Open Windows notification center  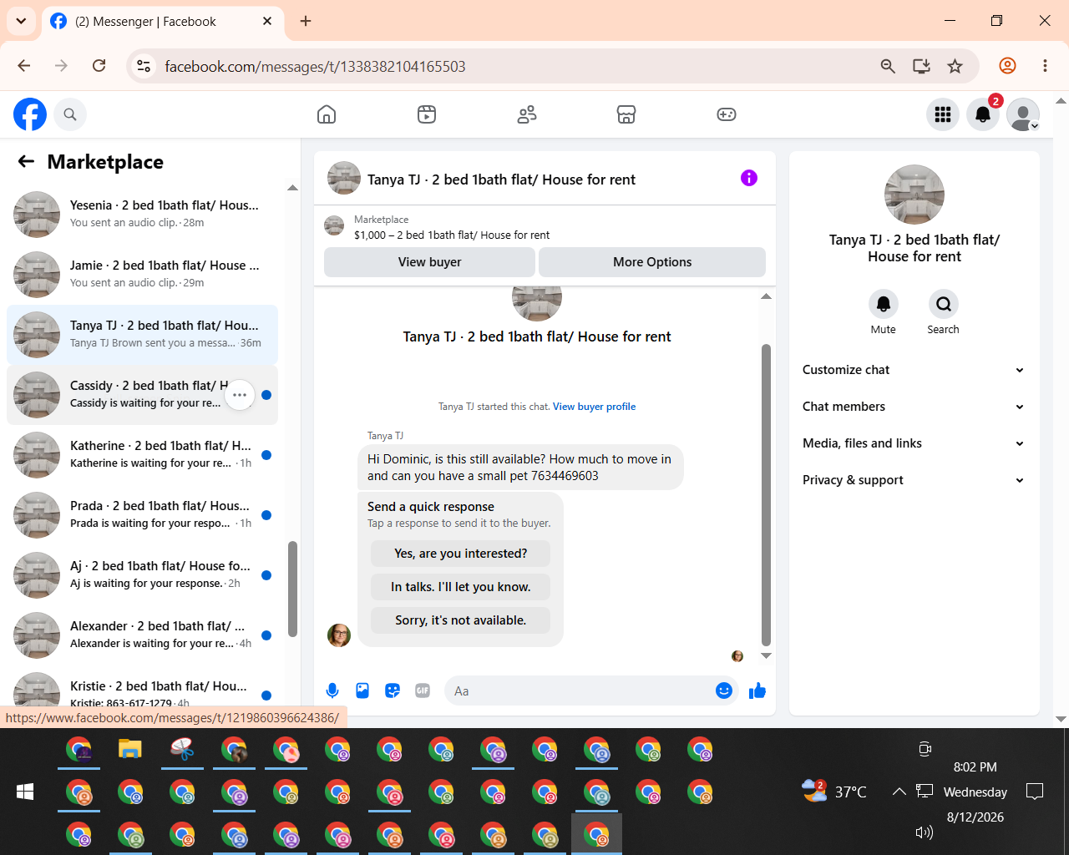coord(1035,792)
